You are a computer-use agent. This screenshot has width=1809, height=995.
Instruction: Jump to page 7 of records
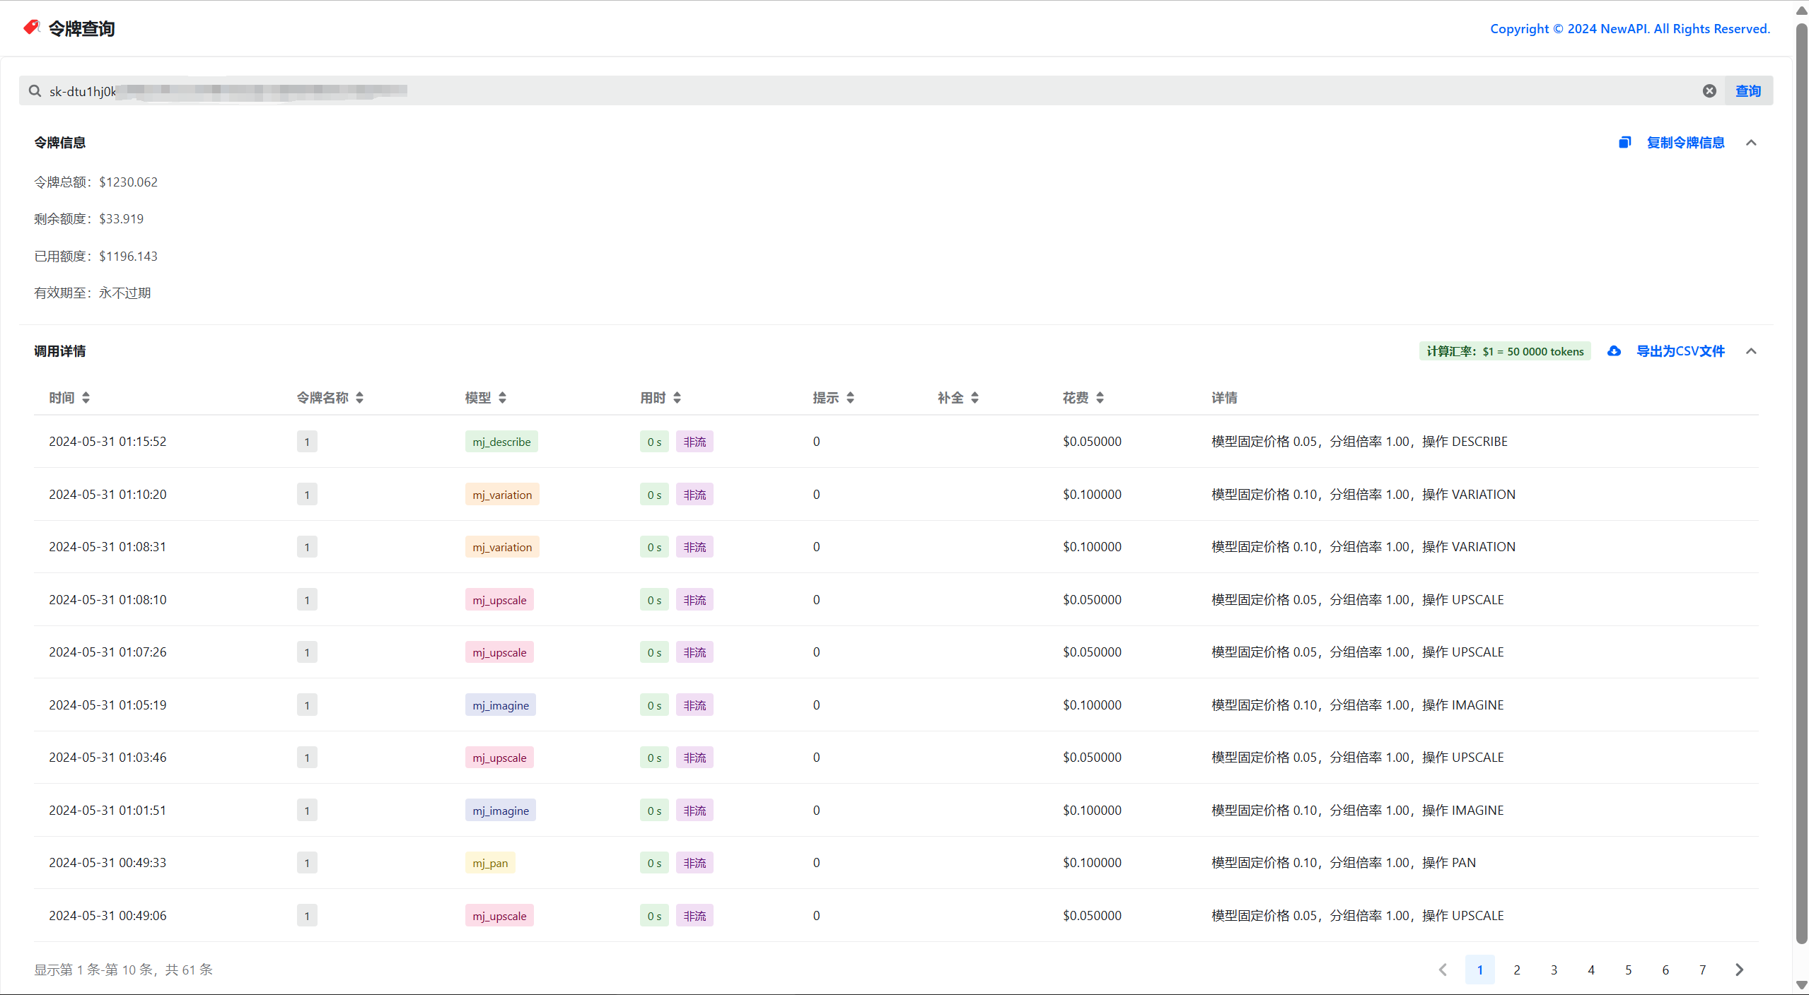[x=1702, y=970]
